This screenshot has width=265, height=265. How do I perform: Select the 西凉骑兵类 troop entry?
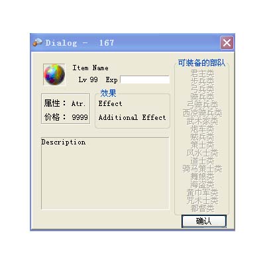pyautogui.click(x=203, y=113)
